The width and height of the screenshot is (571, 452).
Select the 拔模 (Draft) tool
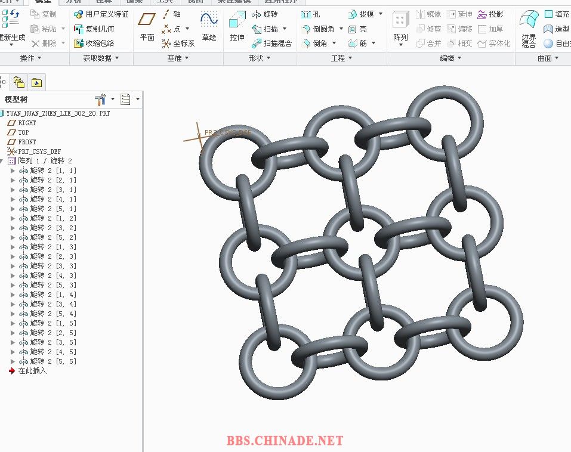[361, 14]
